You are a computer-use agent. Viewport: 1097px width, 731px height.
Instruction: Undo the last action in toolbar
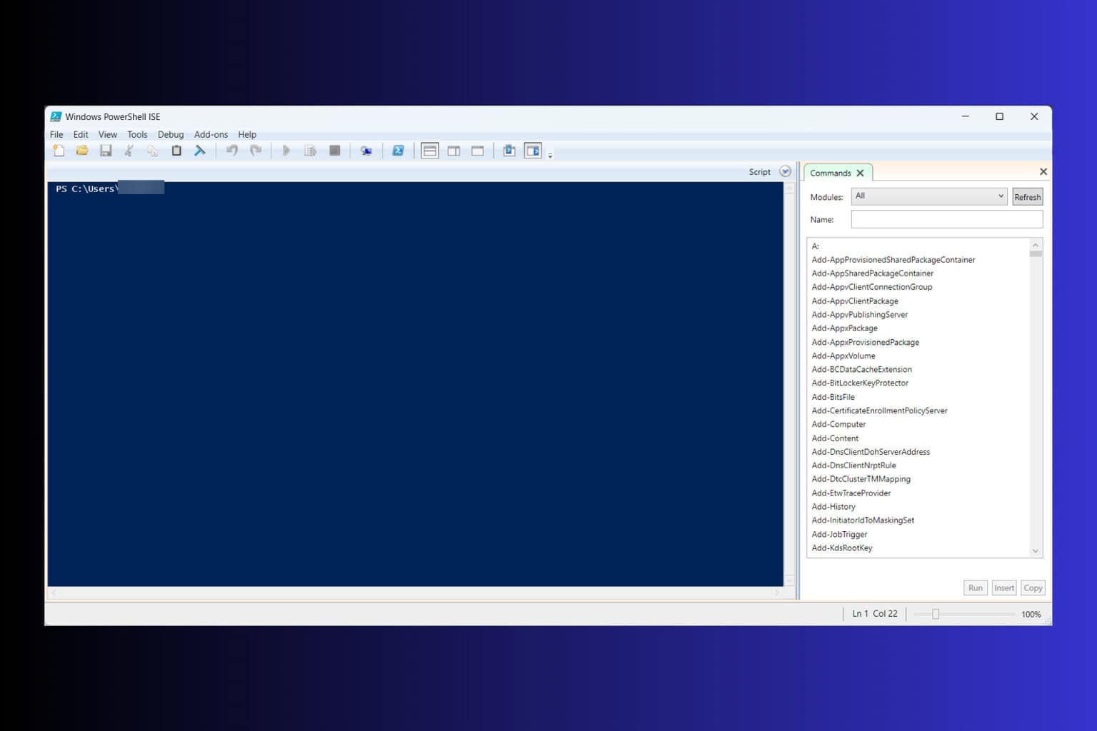pos(232,151)
